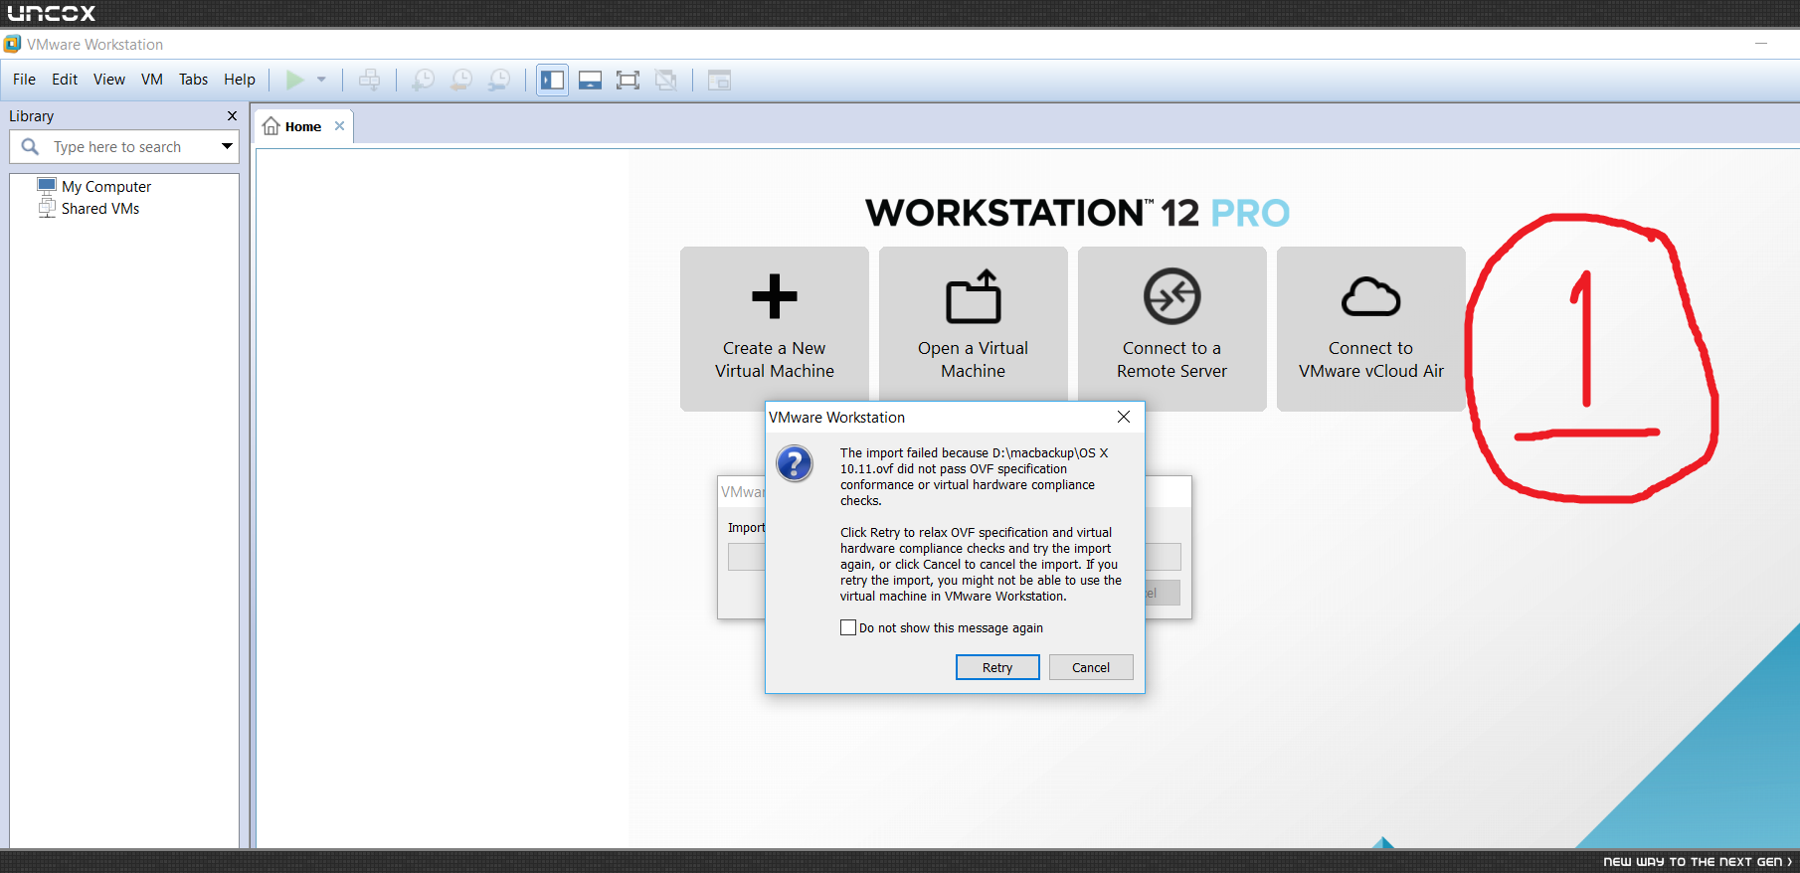Click Connect to a Remote Server tile
Screen dimensions: 1800x873
[1172, 329]
